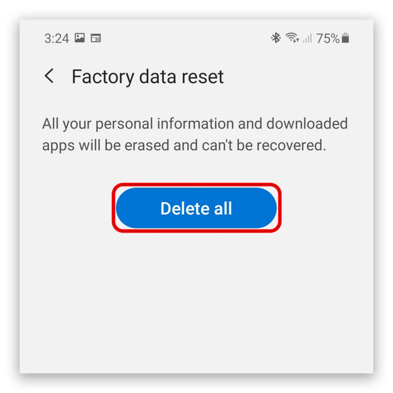
Task: Tap the Bluetooth status icon
Action: pos(276,38)
